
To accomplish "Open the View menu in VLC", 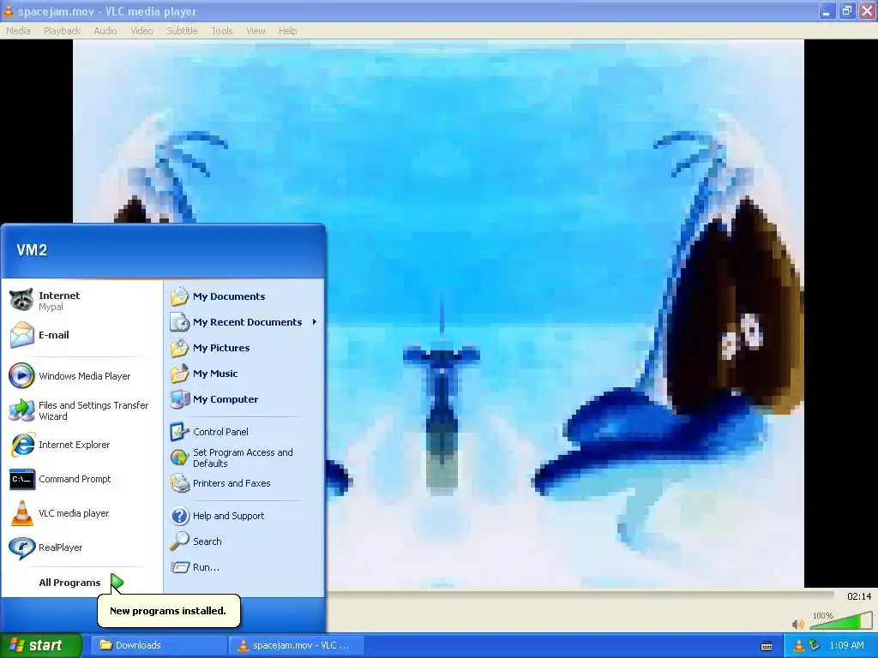I will (256, 31).
